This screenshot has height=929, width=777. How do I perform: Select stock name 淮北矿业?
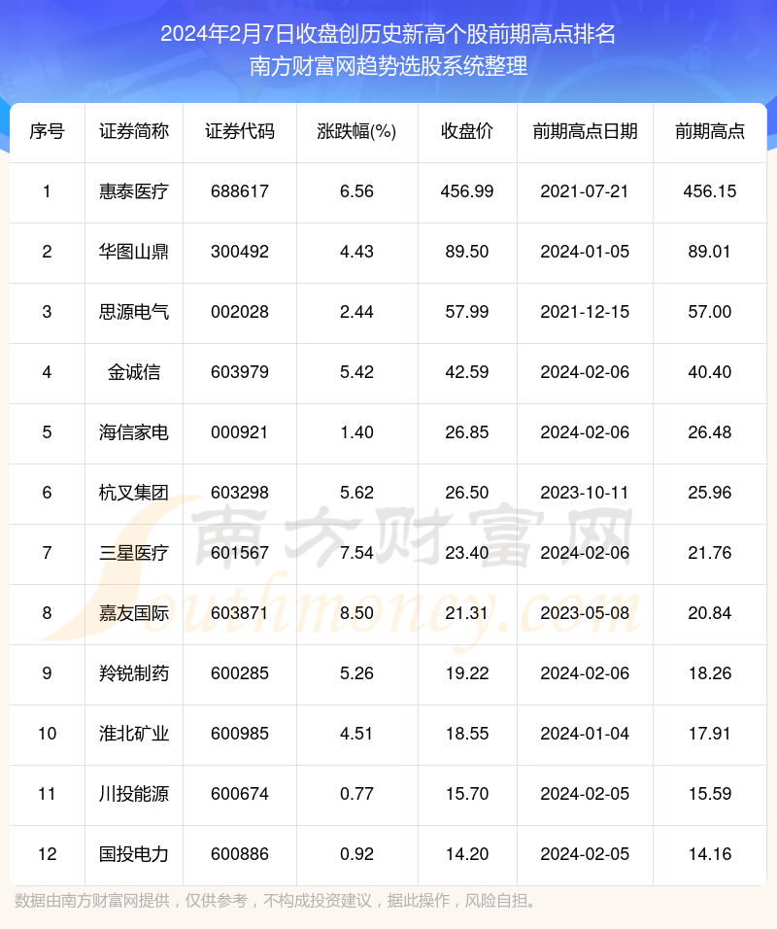coord(134,734)
